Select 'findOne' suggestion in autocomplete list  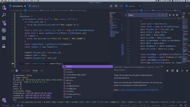pyautogui.click(x=88, y=91)
